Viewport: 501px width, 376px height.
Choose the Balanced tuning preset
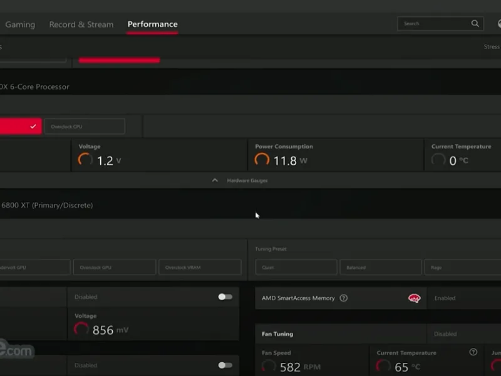381,268
